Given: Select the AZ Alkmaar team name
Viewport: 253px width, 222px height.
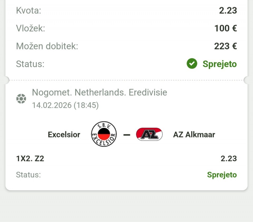Looking at the screenshot, I should (x=194, y=135).
